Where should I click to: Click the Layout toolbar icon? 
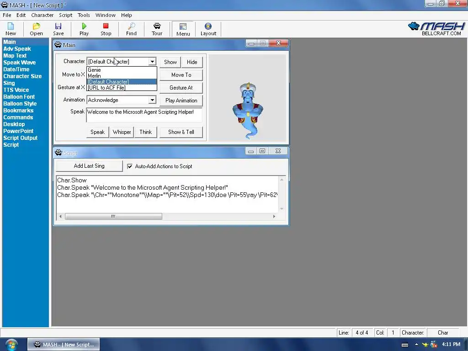point(208,29)
